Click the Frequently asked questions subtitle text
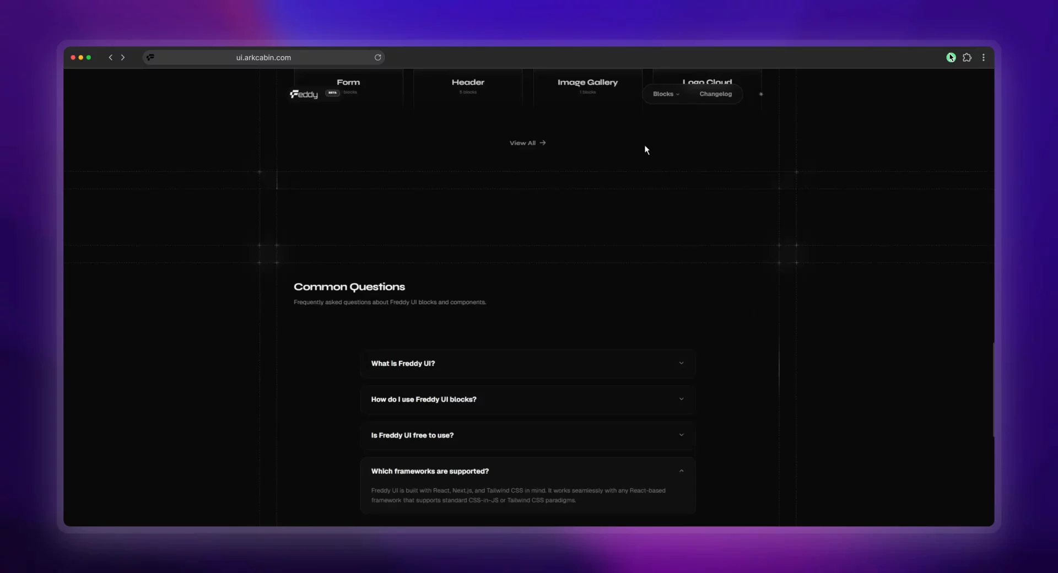The width and height of the screenshot is (1058, 573). point(390,302)
